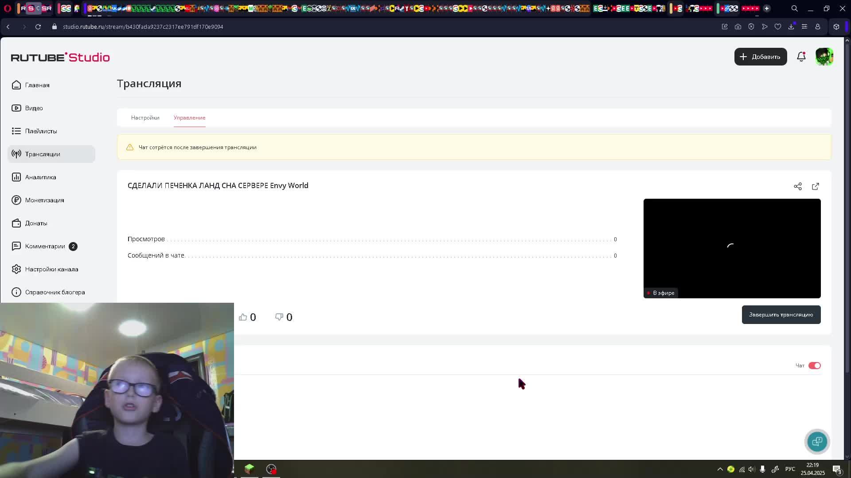The image size is (851, 478).
Task: Click the share stream icon
Action: pyautogui.click(x=797, y=186)
